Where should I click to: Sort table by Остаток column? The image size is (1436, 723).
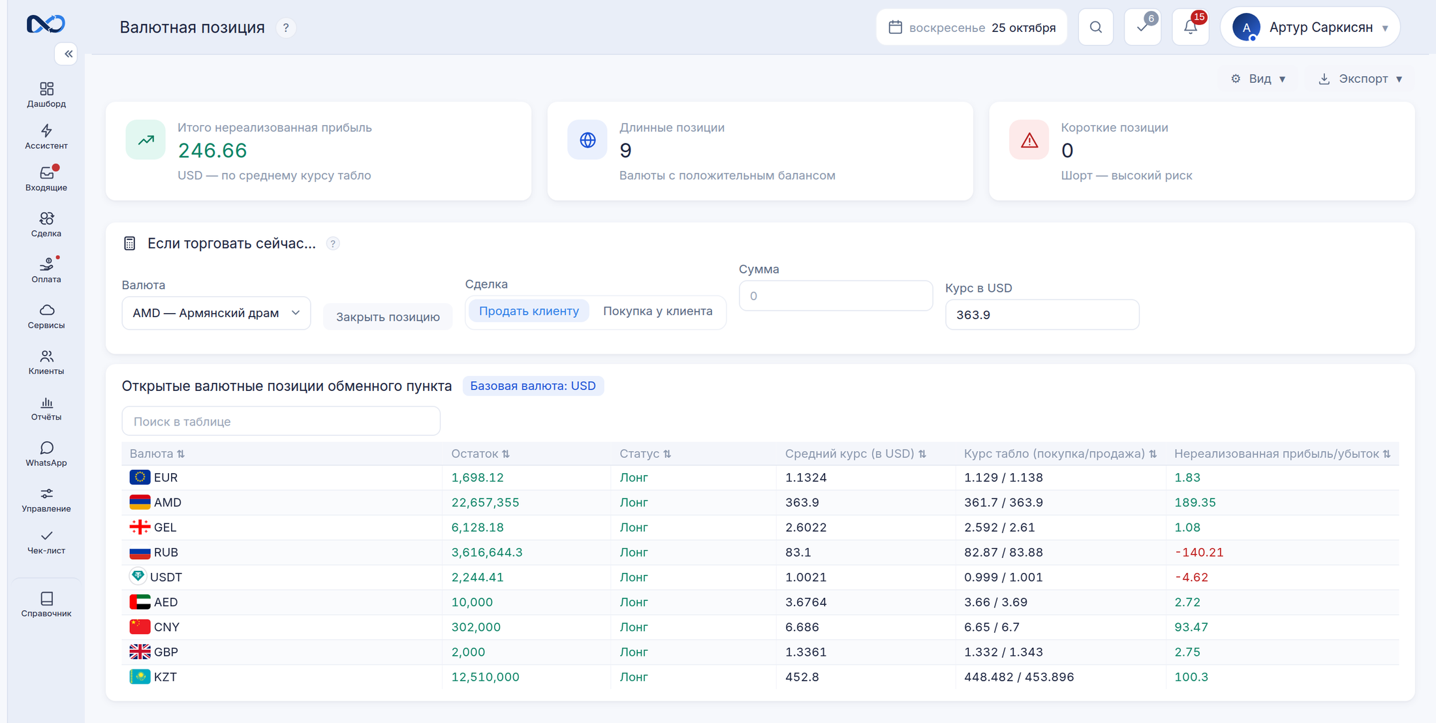click(x=480, y=454)
